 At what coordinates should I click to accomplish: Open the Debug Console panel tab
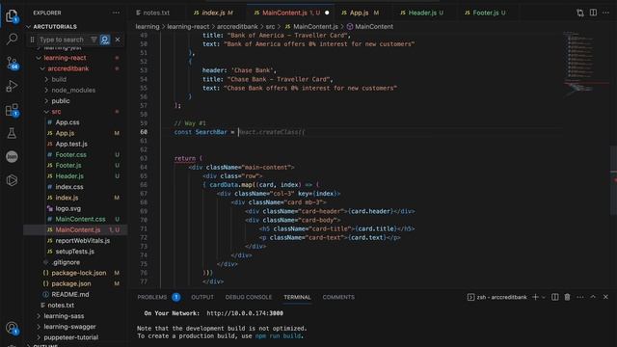(x=249, y=297)
